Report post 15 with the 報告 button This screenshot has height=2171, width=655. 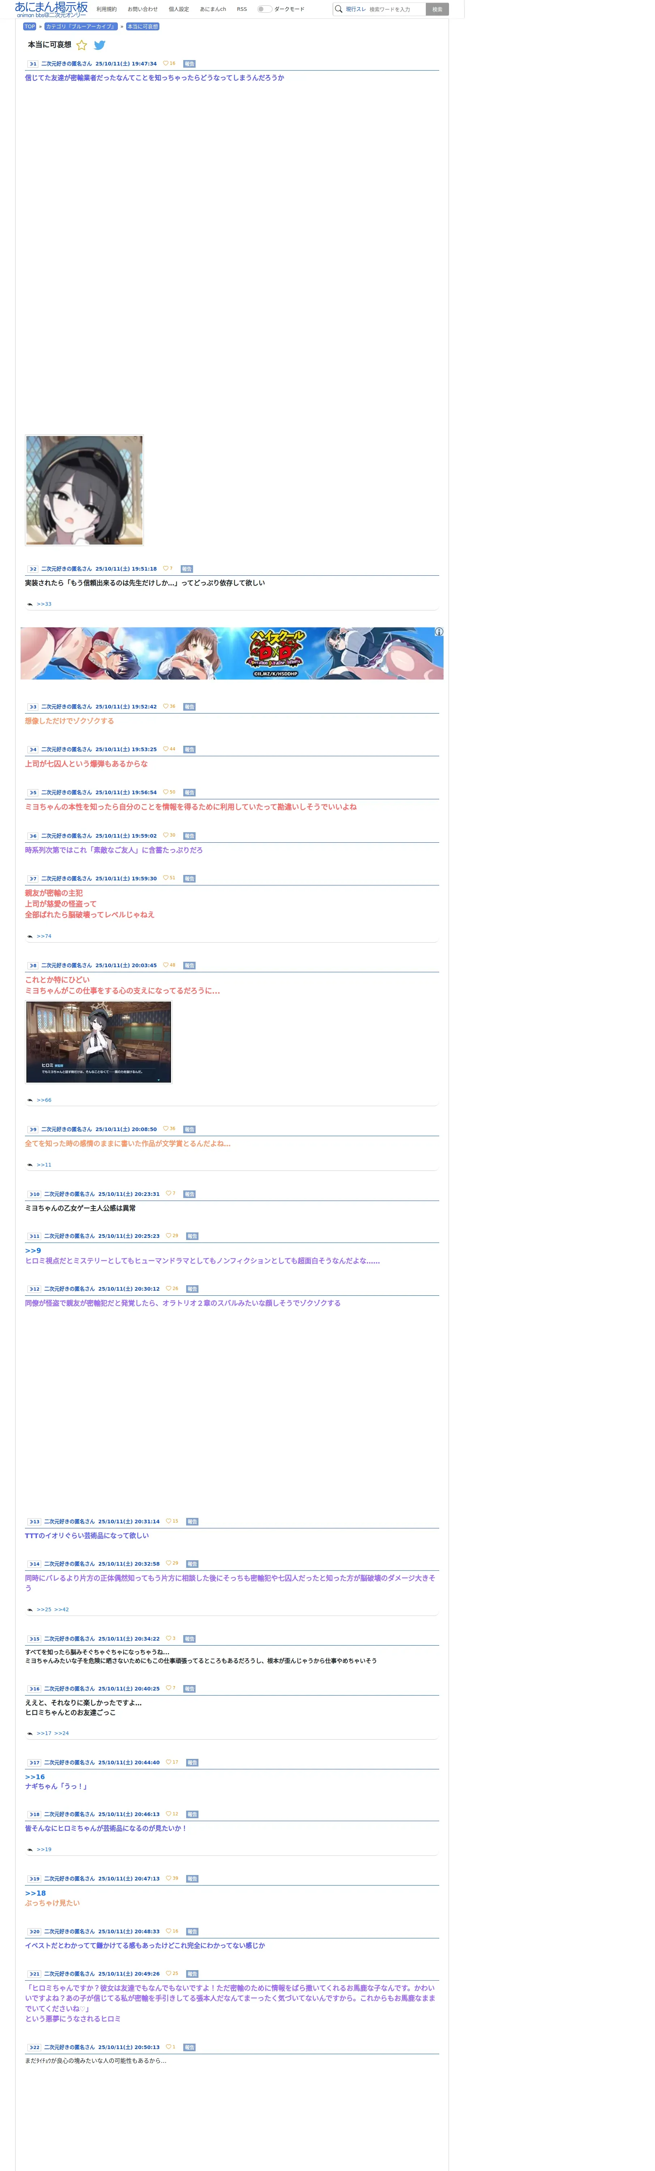189,1639
